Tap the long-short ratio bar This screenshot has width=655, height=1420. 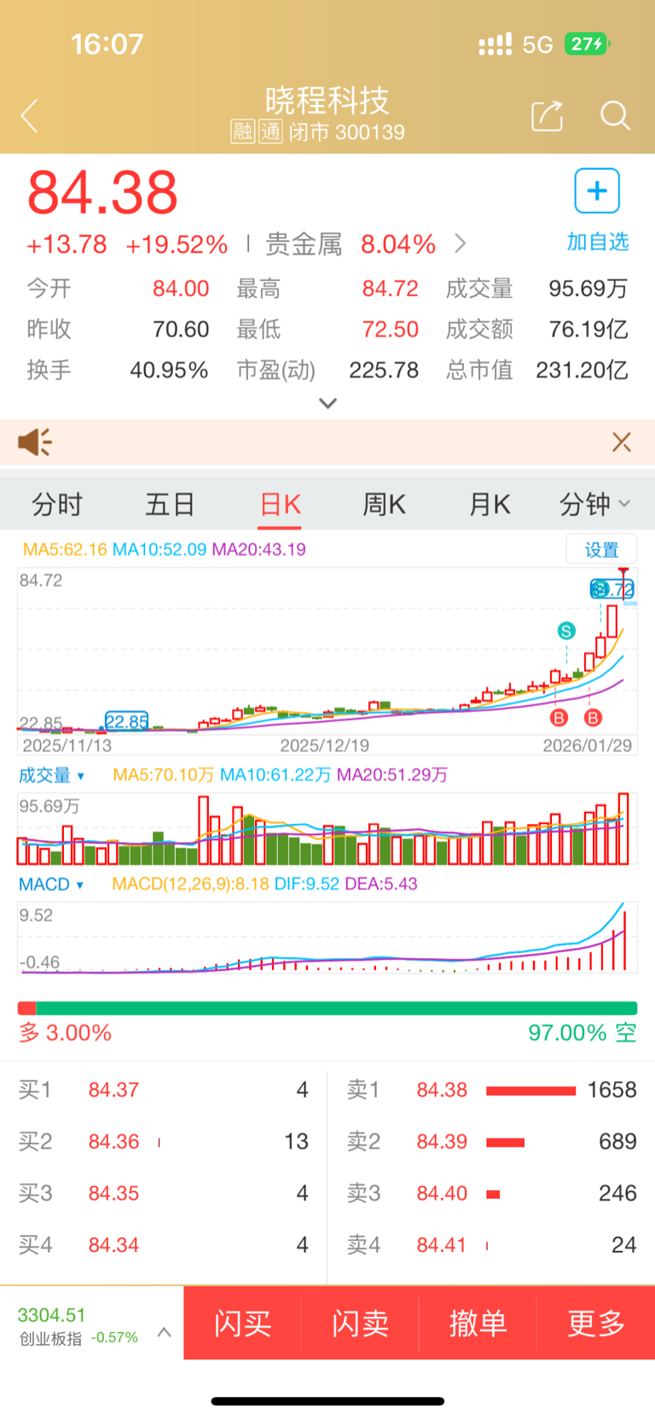coord(327,1008)
